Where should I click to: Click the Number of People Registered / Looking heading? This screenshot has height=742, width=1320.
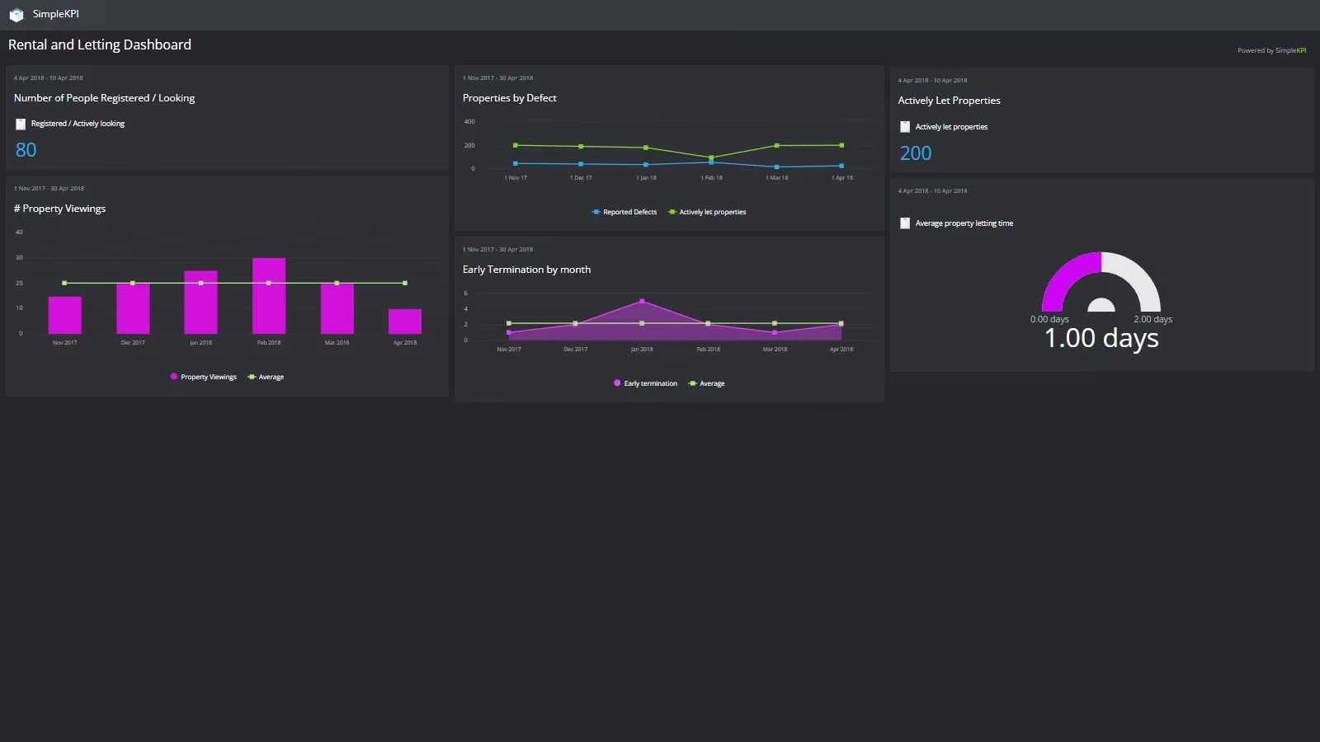click(105, 98)
